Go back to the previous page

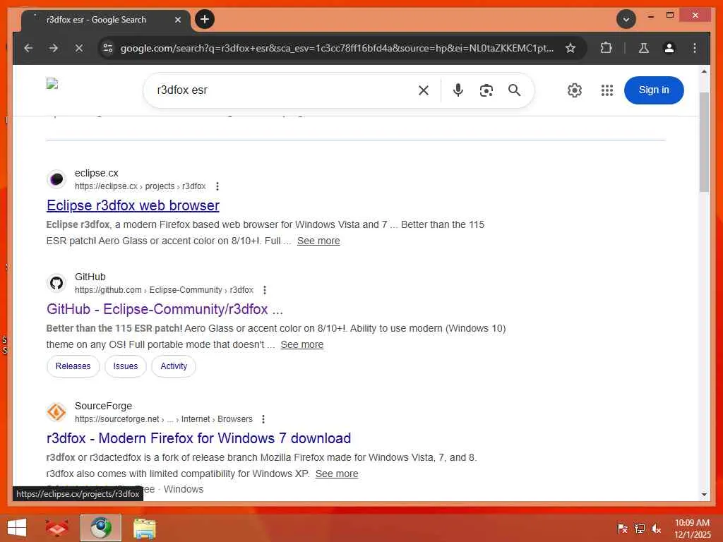(28, 48)
